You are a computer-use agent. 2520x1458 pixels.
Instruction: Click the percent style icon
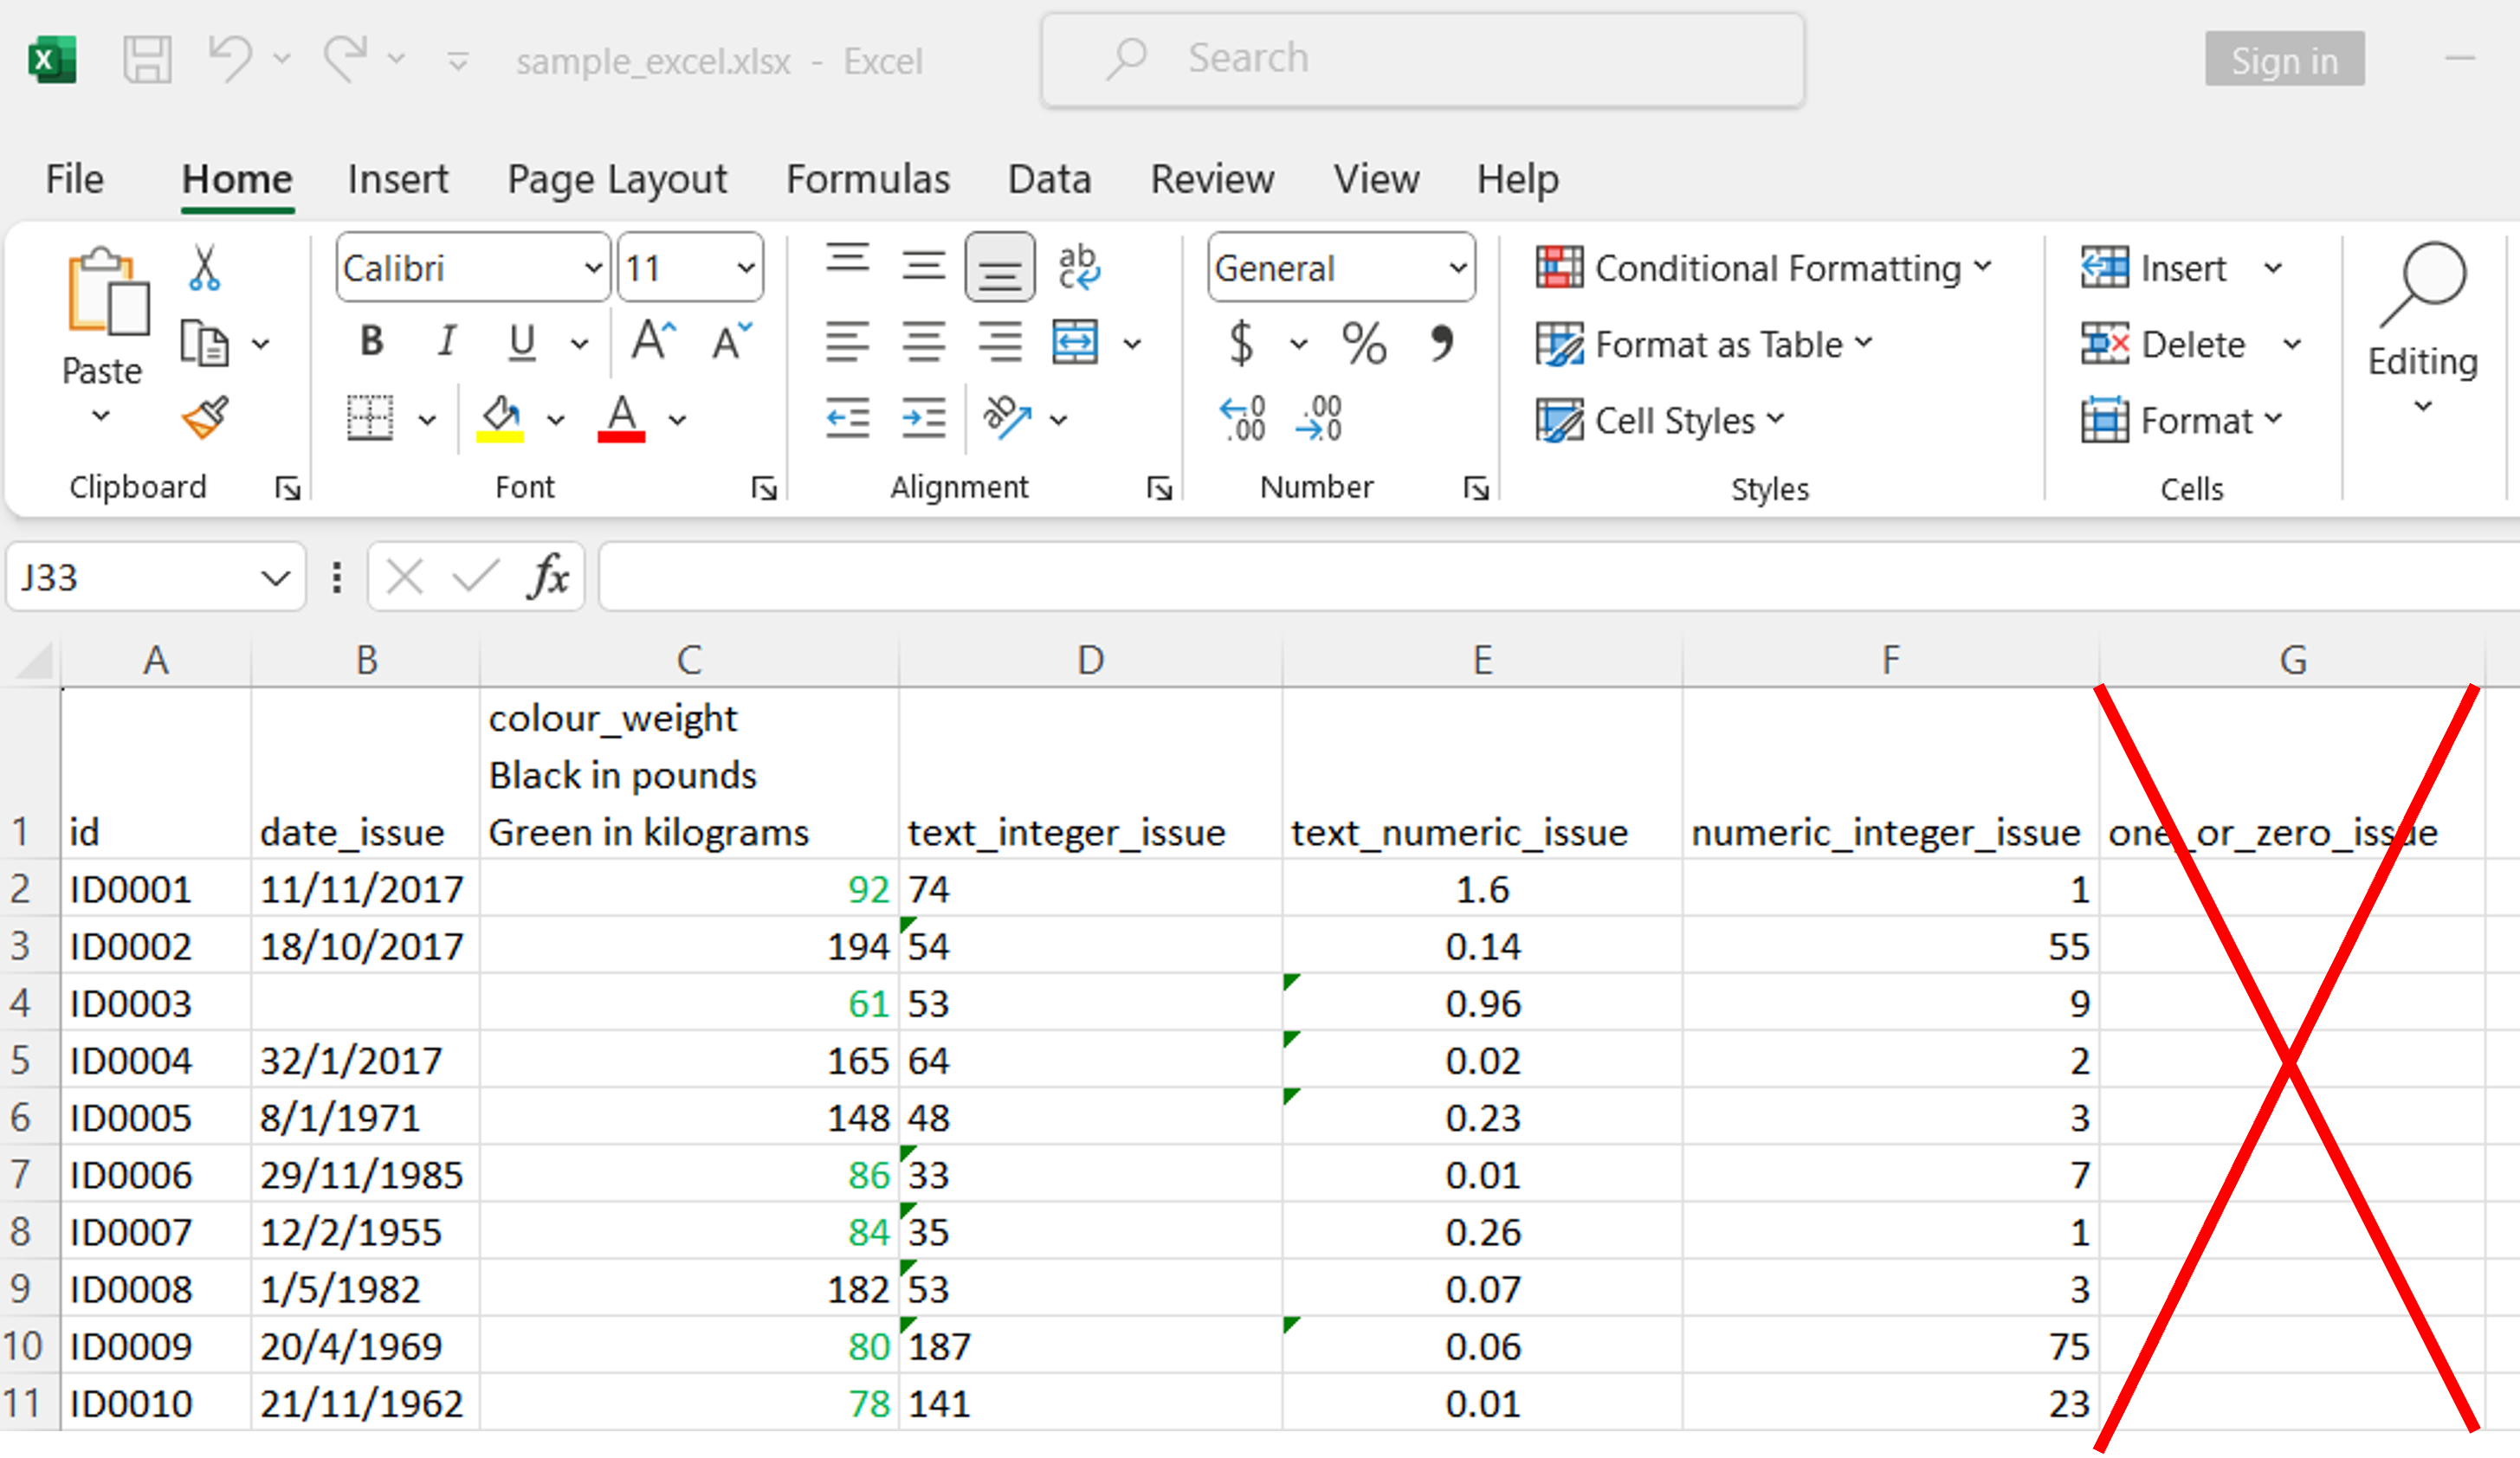[1364, 344]
